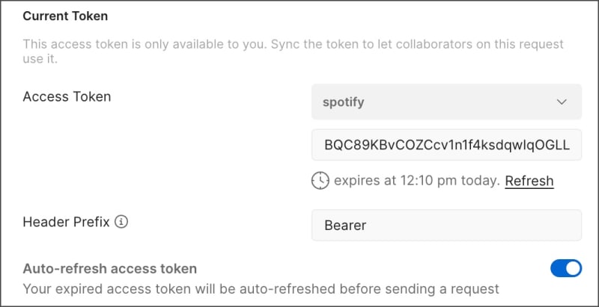Click the clock icon next to expiry time
This screenshot has height=307, width=599.
pyautogui.click(x=320, y=181)
